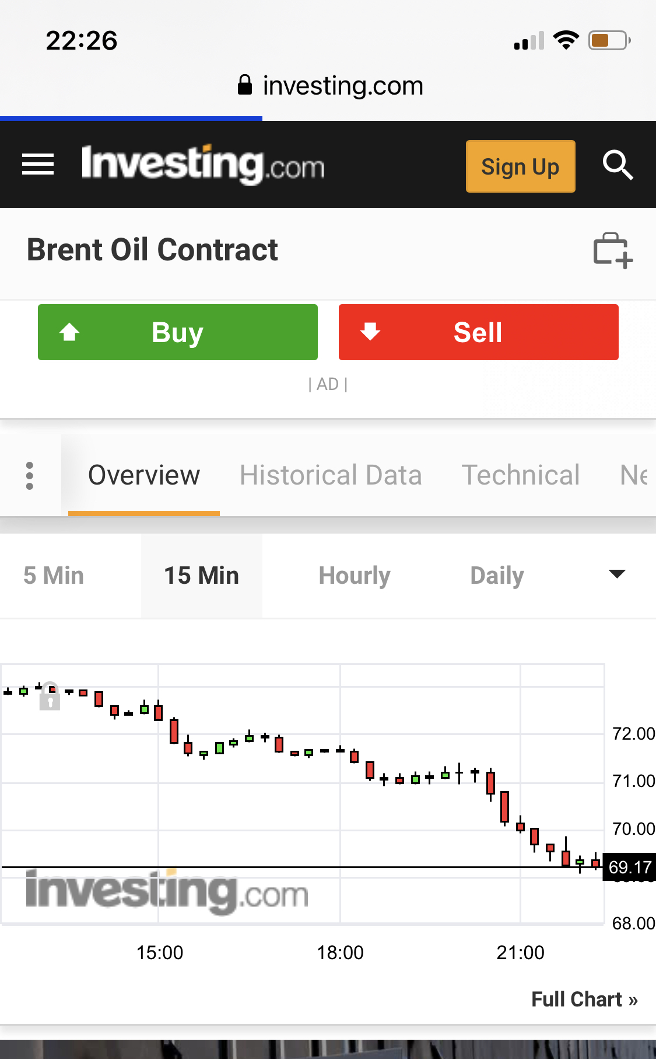Switch to the Technical tab
656x1059 pixels.
tap(521, 475)
